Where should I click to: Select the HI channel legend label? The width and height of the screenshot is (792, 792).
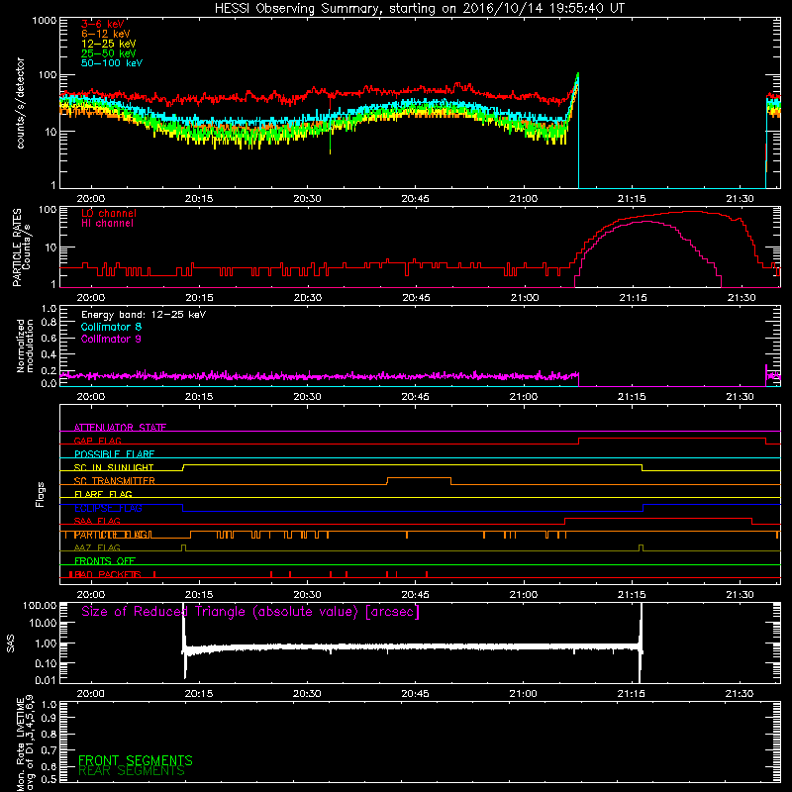click(x=107, y=224)
